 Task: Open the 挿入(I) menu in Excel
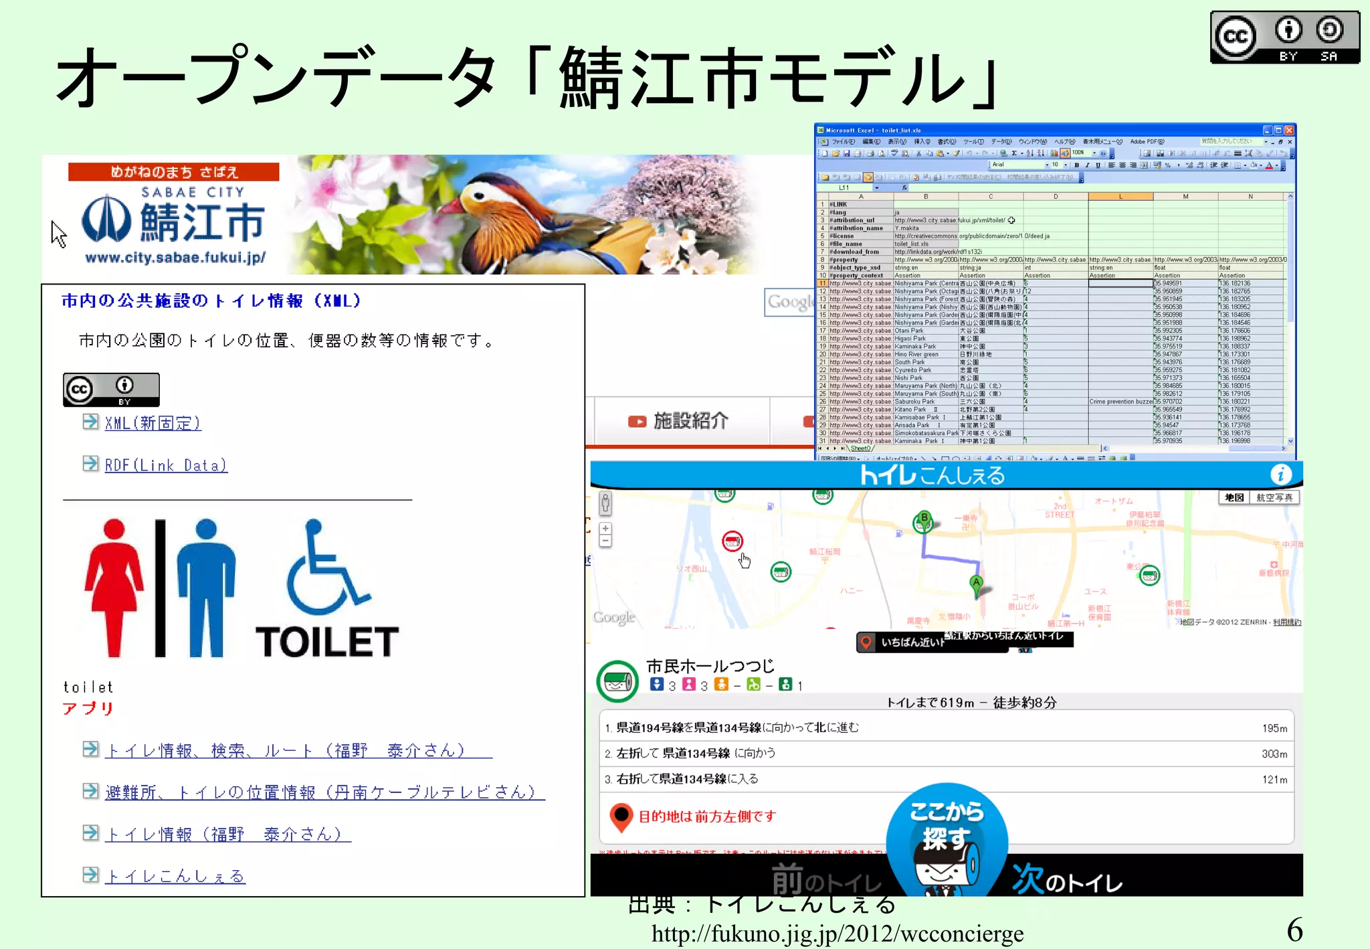(x=922, y=141)
